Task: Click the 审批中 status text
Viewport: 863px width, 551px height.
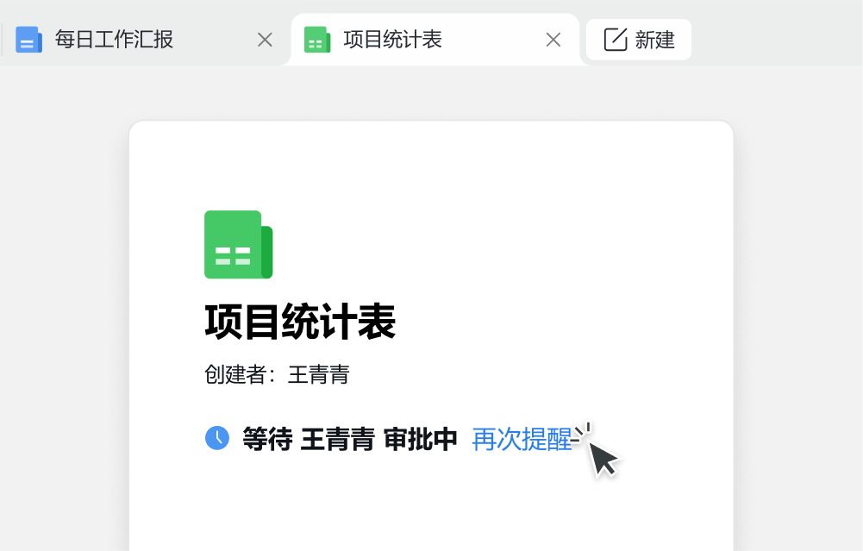Action: (421, 439)
